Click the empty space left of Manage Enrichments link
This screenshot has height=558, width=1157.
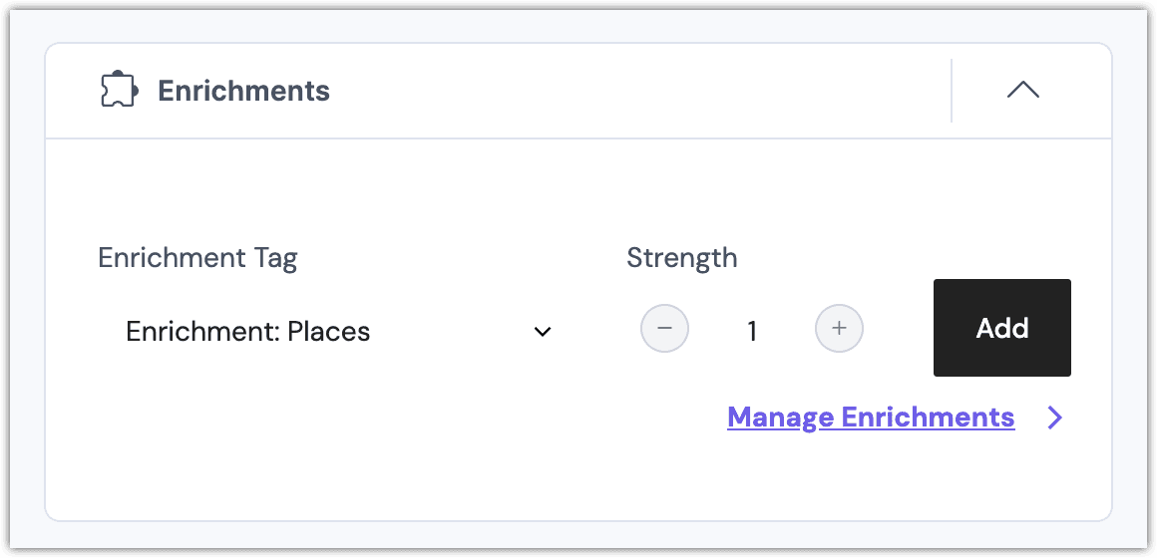(x=399, y=417)
